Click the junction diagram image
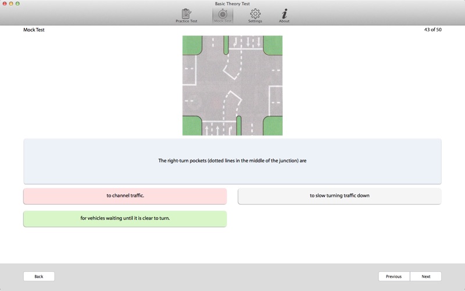 click(x=233, y=86)
